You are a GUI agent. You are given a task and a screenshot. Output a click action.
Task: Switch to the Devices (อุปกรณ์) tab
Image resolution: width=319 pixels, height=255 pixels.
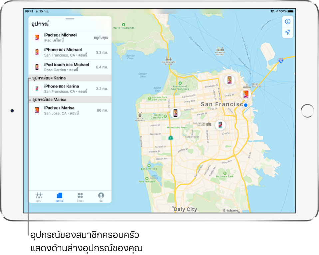59,197
